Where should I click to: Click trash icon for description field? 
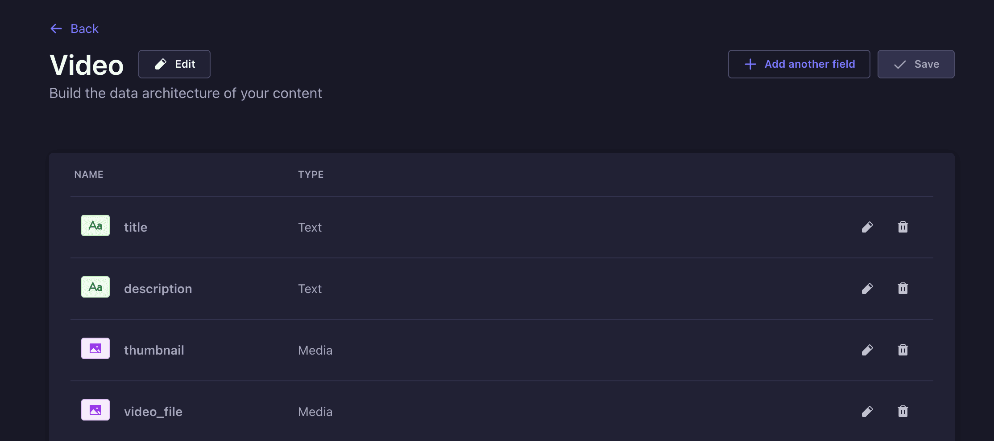pyautogui.click(x=903, y=289)
